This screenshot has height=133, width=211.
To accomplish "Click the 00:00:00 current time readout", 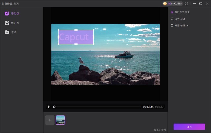I will coord(148,107).
